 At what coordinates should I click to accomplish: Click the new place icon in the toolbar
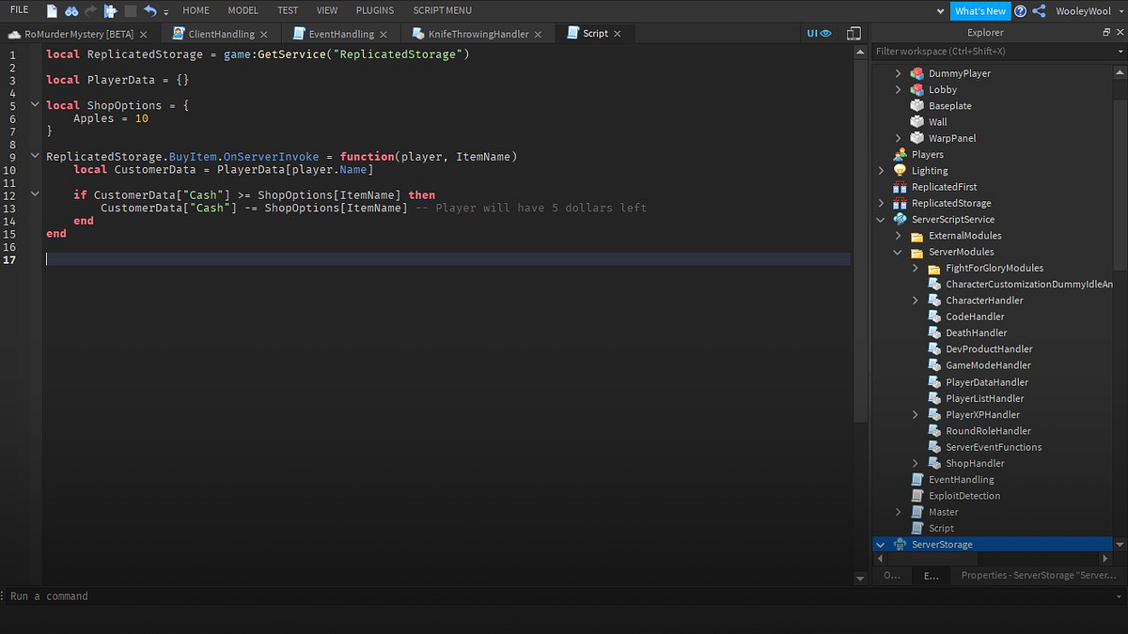(52, 10)
